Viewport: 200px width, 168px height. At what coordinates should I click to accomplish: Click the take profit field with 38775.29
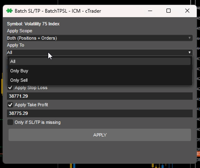[x=100, y=113]
